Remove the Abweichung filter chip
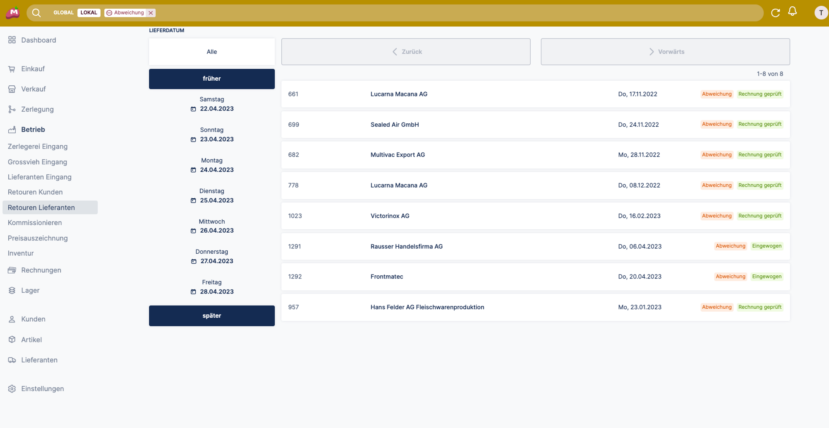This screenshot has height=428, width=829. 151,13
